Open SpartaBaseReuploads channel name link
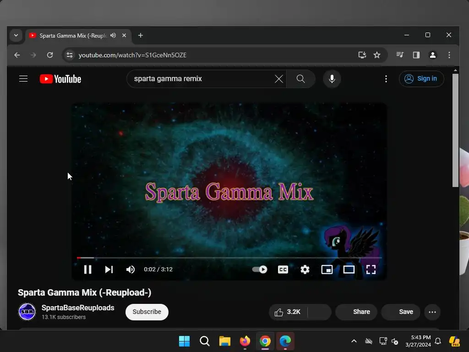The image size is (469, 352). coord(78,308)
